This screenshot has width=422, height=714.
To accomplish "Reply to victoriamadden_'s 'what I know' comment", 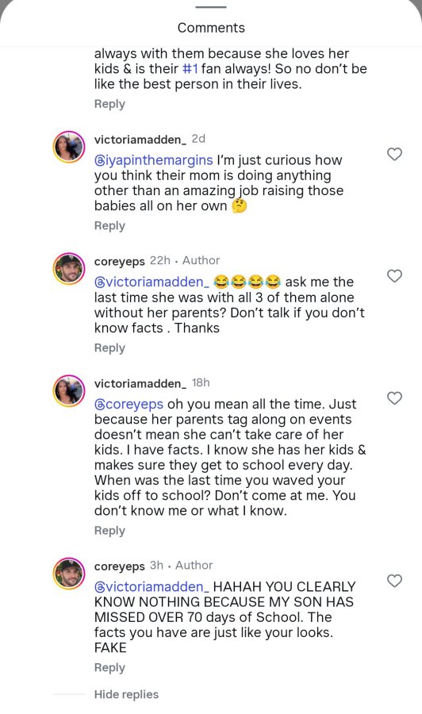I will click(x=109, y=531).
